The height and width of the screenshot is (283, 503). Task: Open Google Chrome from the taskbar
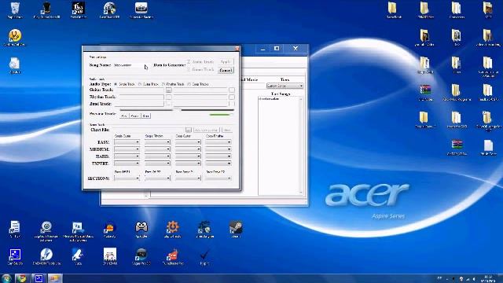tap(22, 278)
